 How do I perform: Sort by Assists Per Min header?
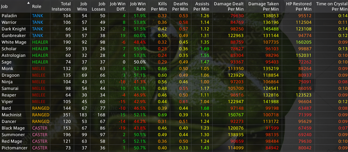tap(202, 6)
